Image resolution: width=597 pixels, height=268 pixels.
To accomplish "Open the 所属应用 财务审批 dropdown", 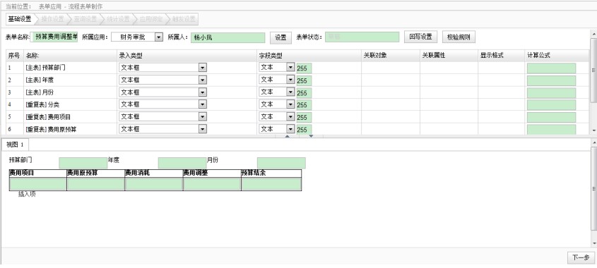I will pos(137,37).
